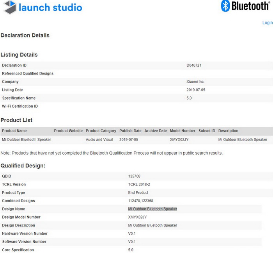Image resolution: width=273 pixels, height=253 pixels.
Task: Click the Model Number column header
Action: [x=183, y=131]
